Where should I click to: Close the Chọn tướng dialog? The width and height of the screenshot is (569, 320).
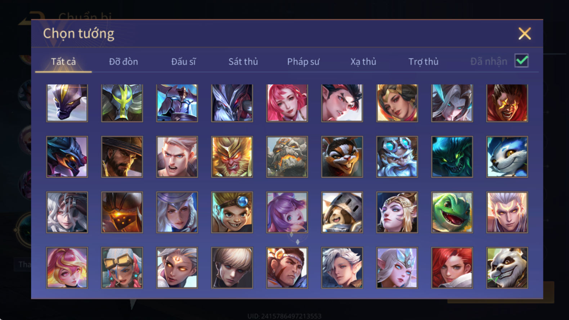(525, 33)
